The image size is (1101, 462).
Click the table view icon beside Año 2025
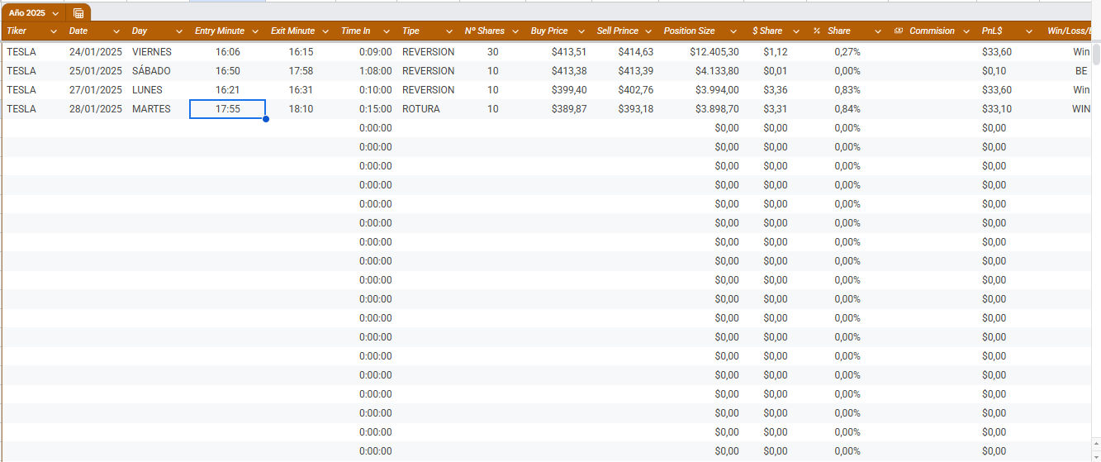(78, 13)
